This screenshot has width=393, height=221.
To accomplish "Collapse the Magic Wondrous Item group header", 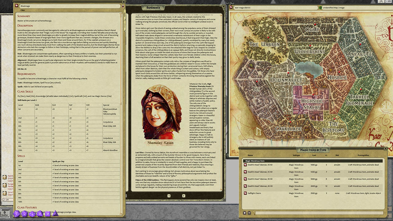I will pos(313,161).
